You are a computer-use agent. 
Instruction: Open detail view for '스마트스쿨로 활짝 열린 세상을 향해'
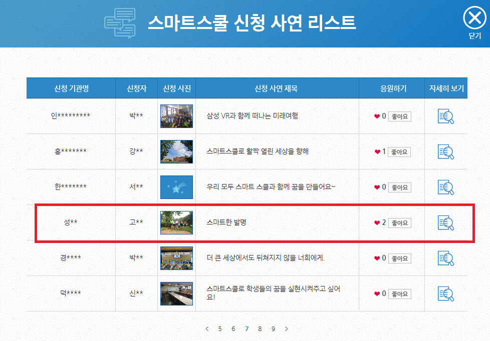point(446,152)
